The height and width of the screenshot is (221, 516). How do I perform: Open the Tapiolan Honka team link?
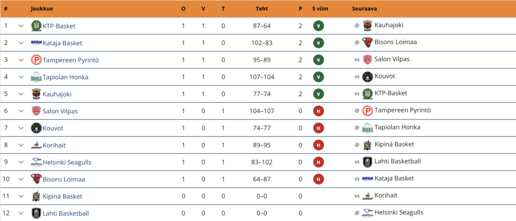tap(66, 77)
